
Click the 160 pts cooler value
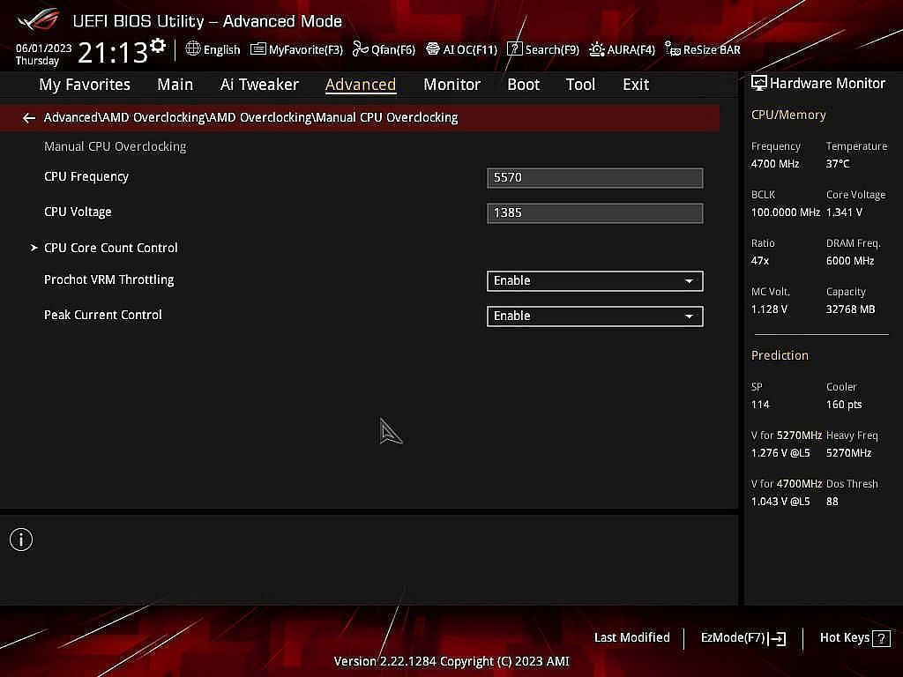(x=844, y=405)
